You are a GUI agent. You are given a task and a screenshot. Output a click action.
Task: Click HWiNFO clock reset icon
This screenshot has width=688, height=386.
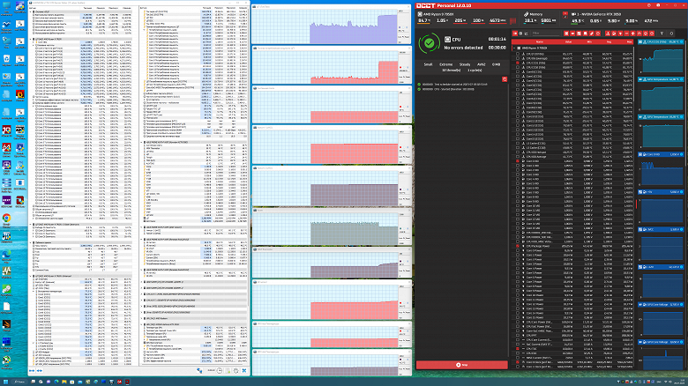(221, 371)
